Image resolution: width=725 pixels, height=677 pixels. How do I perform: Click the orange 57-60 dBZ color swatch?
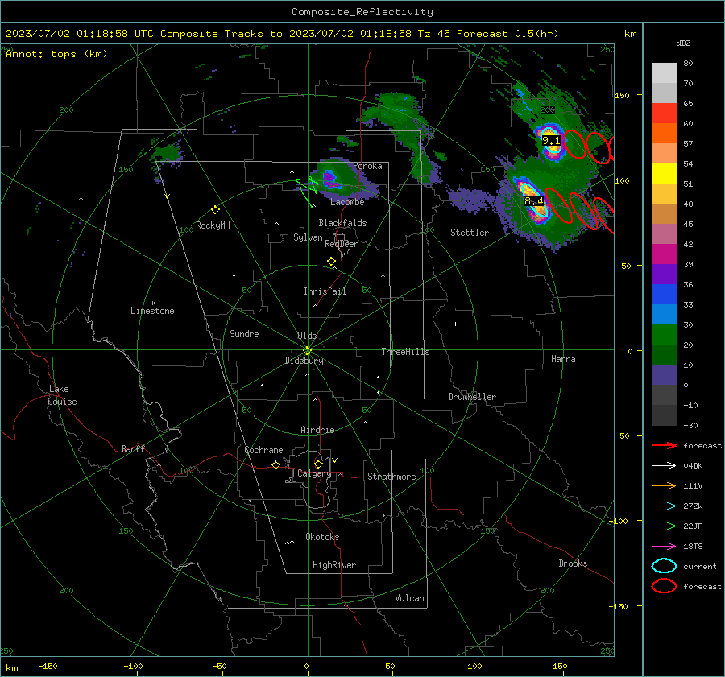664,134
